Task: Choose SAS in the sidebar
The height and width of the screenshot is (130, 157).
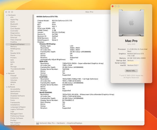Action: pos(12,60)
